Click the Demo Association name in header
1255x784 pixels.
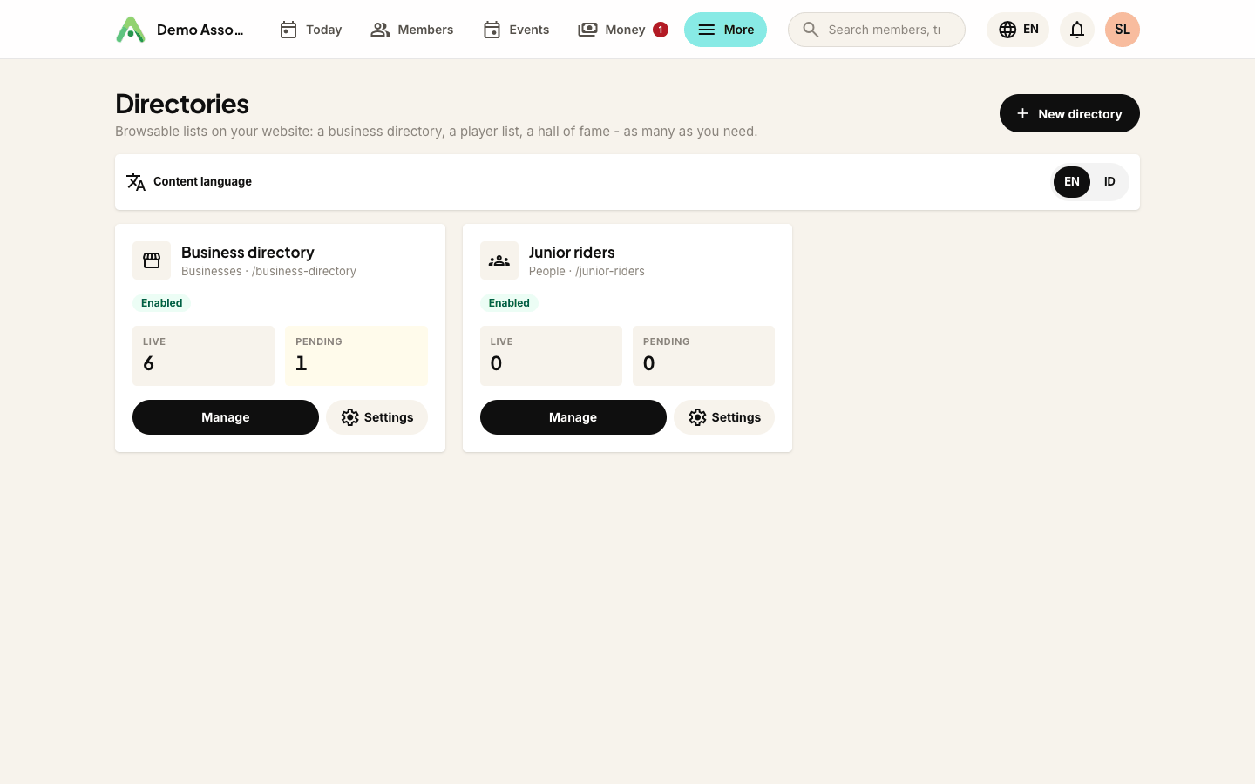click(x=200, y=30)
